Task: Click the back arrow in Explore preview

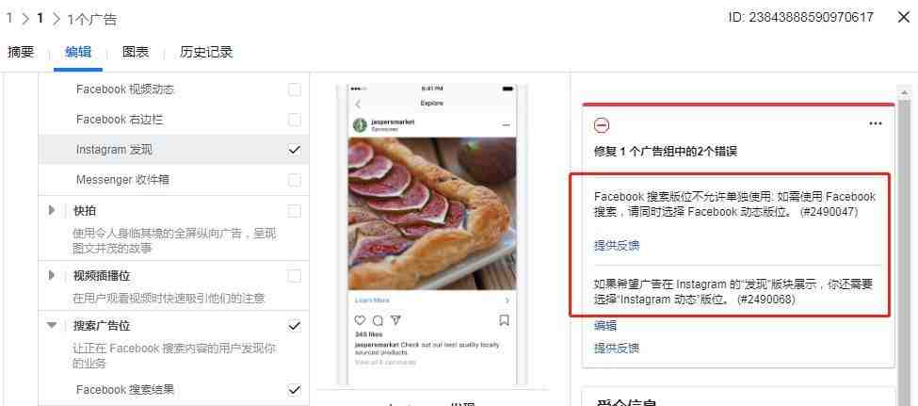Action: tap(359, 104)
